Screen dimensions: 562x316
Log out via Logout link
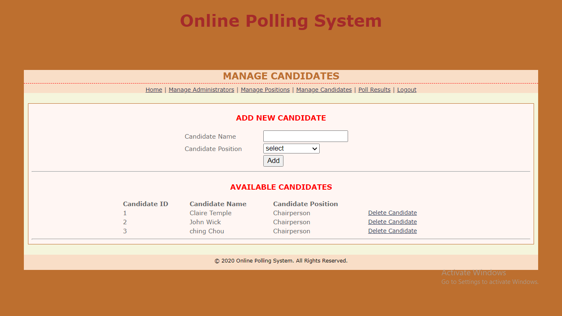point(406,90)
